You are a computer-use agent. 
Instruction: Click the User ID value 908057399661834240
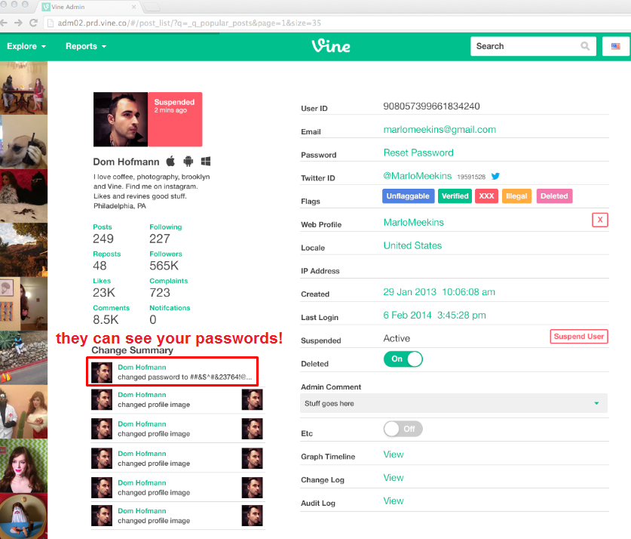click(x=431, y=106)
